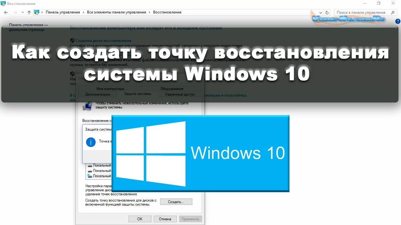This screenshot has height=225, width=401.
Task: Open the Создание диска восстановления link
Action: (103, 41)
